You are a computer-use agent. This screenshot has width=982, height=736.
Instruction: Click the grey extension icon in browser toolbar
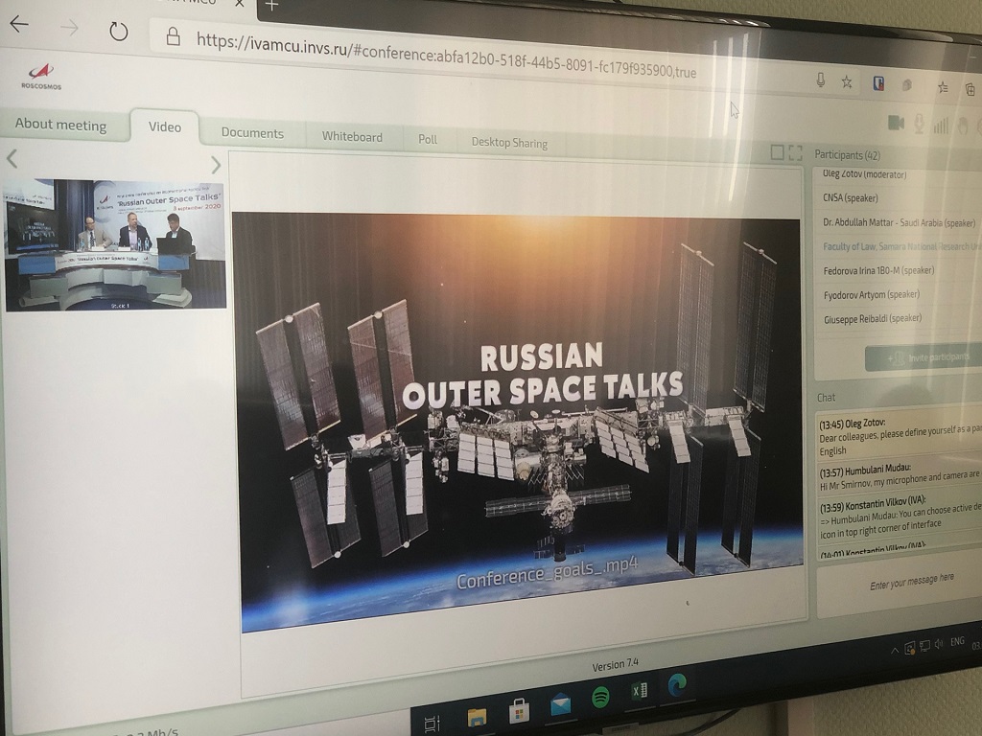907,85
